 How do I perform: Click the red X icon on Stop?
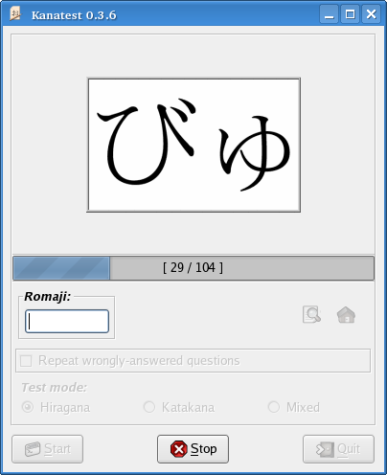click(179, 449)
